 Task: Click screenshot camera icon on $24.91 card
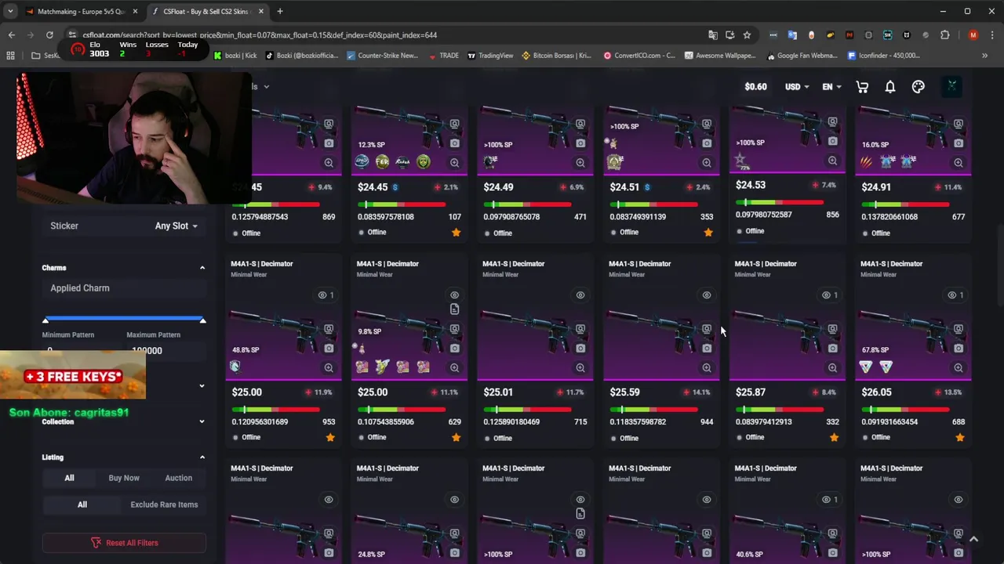pos(959,143)
